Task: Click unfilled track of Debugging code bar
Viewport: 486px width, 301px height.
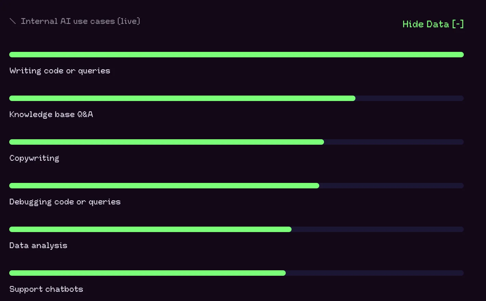Action: (391, 186)
